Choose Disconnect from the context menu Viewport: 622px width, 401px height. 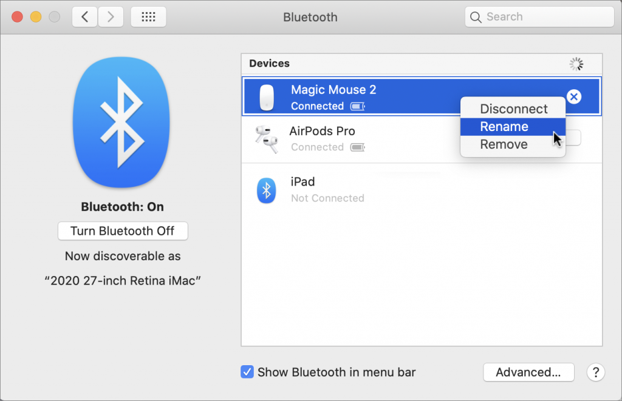click(513, 109)
